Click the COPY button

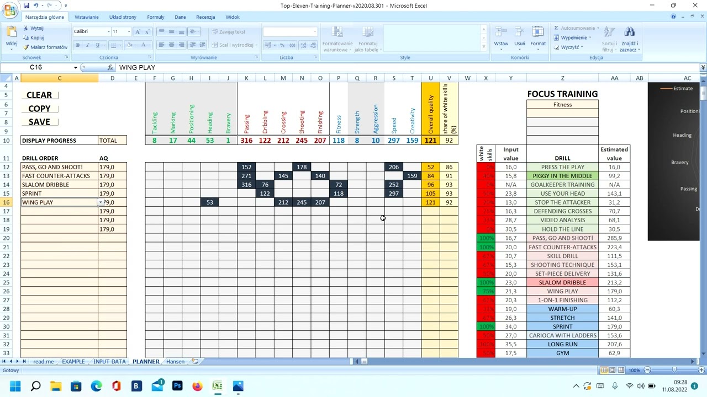(x=39, y=109)
